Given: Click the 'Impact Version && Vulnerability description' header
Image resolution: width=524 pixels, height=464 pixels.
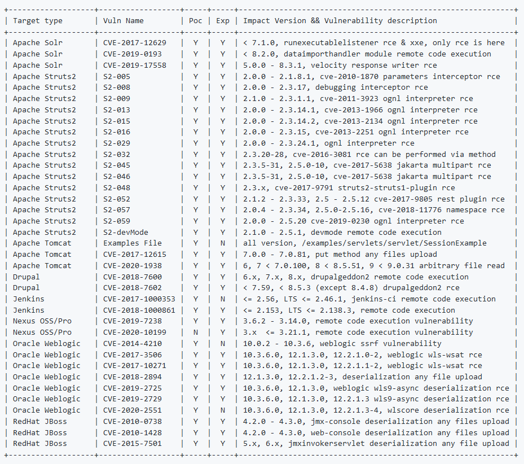Looking at the screenshot, I should (x=340, y=21).
